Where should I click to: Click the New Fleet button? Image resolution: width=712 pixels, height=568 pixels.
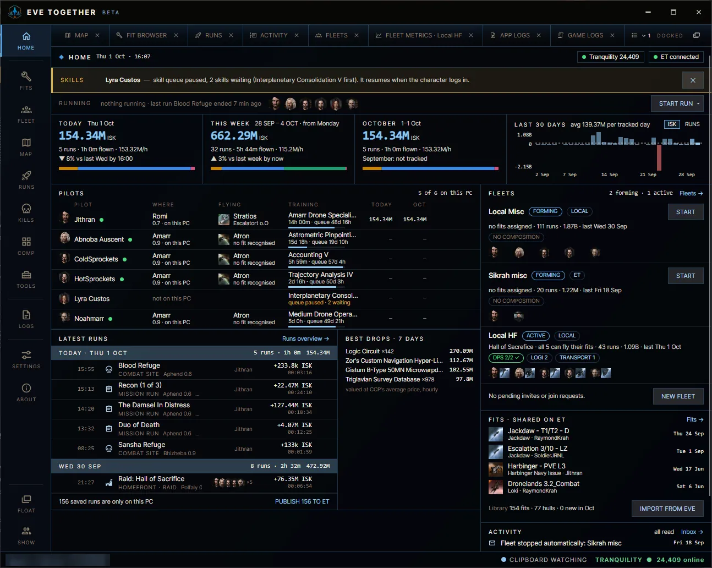(678, 396)
